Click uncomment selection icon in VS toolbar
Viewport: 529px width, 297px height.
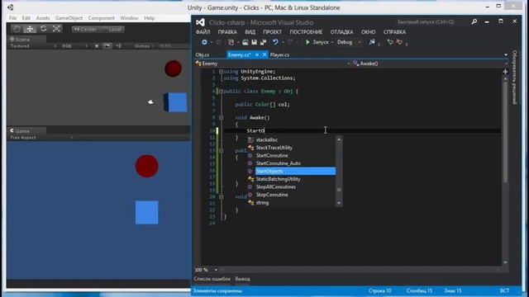(x=399, y=42)
